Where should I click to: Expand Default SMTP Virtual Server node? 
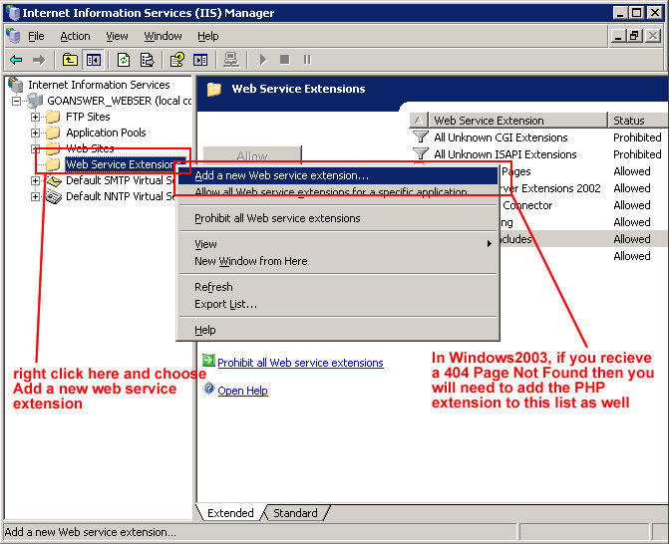36,180
